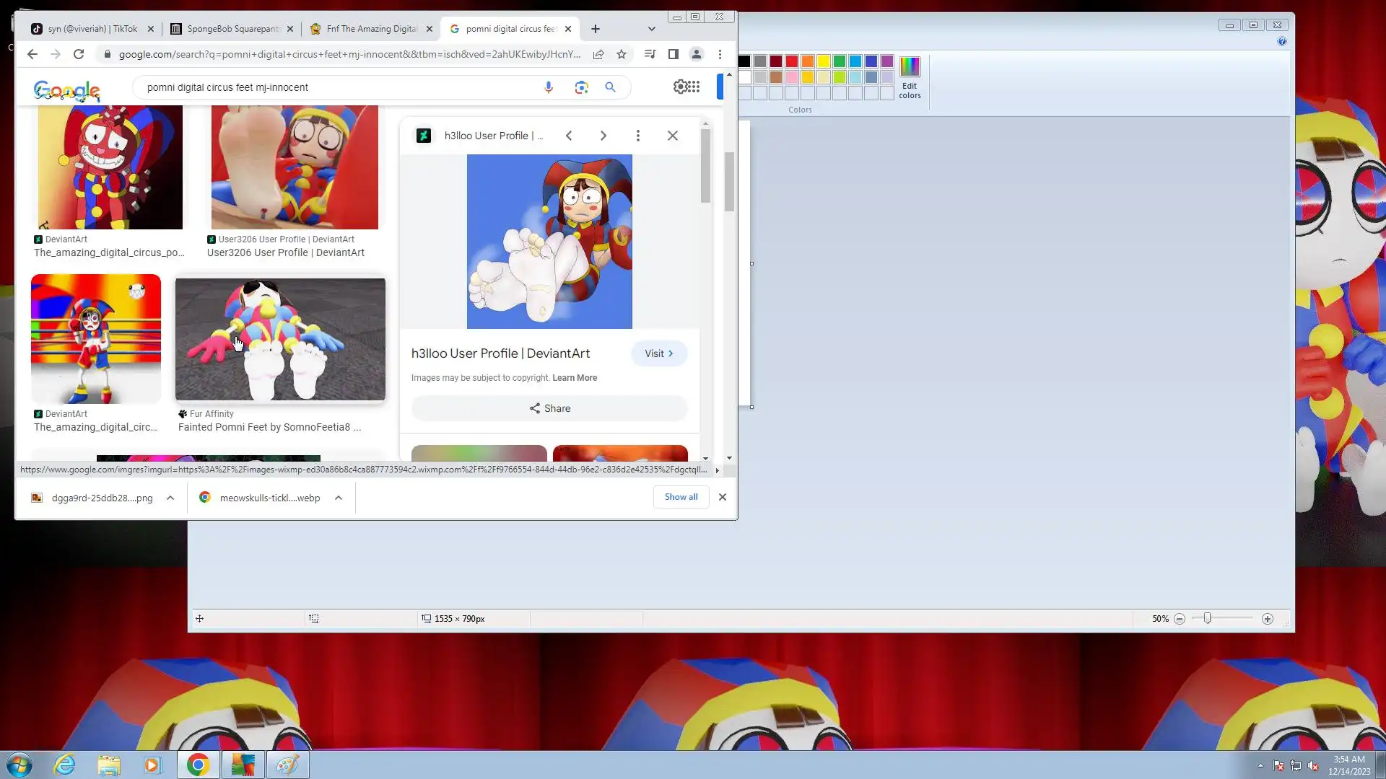Expand options for dgga9rd png download
Image resolution: width=1386 pixels, height=779 pixels.
[170, 498]
